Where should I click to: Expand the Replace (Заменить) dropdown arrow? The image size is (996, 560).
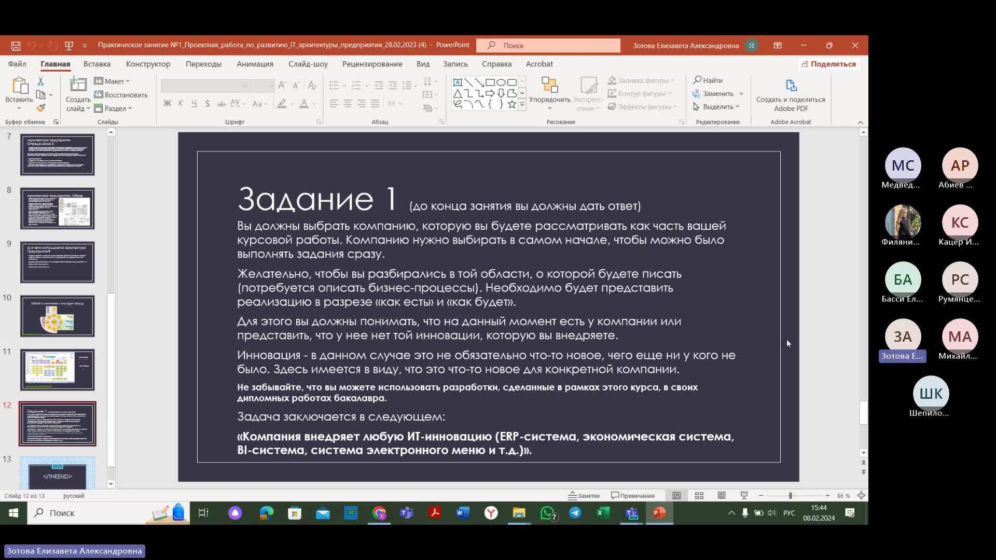click(741, 94)
